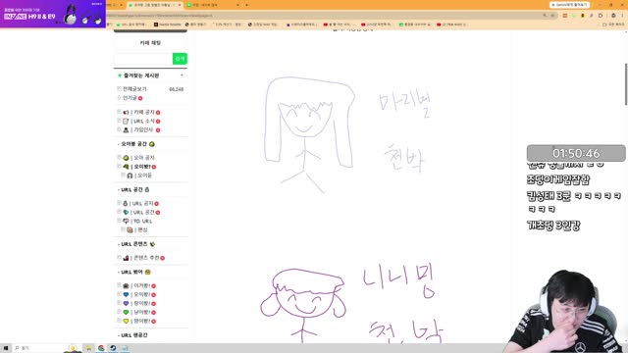Expand the 즐겨찾는 게시판 dropdown arrow

click(182, 76)
